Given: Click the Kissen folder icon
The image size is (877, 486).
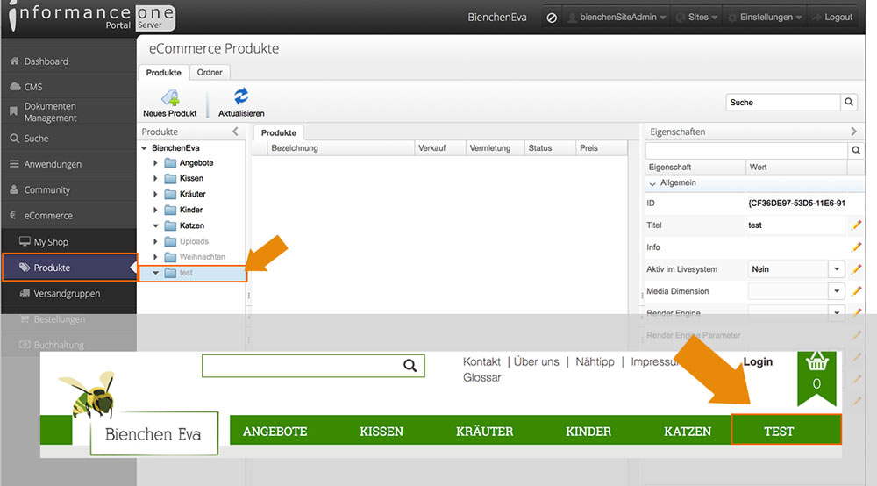Looking at the screenshot, I should (x=171, y=178).
